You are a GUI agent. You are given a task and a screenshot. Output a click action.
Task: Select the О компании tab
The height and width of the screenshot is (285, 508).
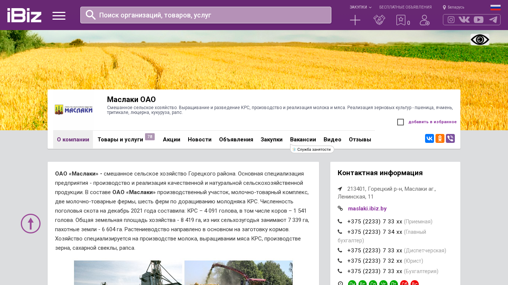point(73,140)
